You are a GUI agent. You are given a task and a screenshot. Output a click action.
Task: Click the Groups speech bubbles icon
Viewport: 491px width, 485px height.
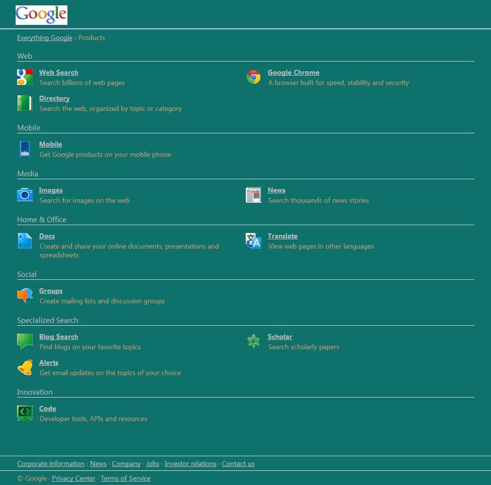tap(25, 295)
